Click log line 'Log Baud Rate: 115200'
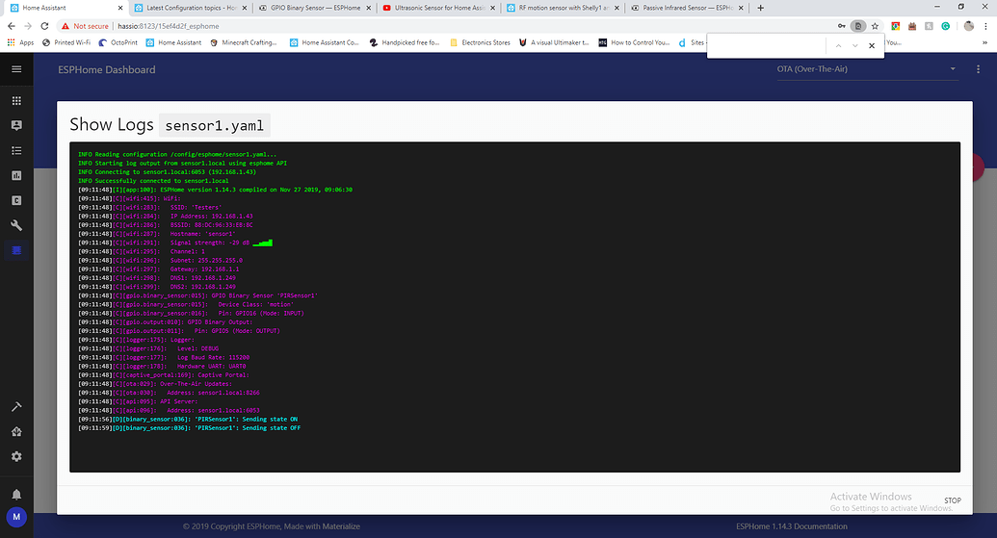Screen dimensions: 997x538 [x=164, y=358]
